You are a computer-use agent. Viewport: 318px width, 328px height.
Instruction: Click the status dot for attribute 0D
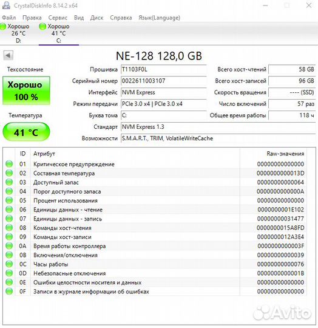[9, 273]
